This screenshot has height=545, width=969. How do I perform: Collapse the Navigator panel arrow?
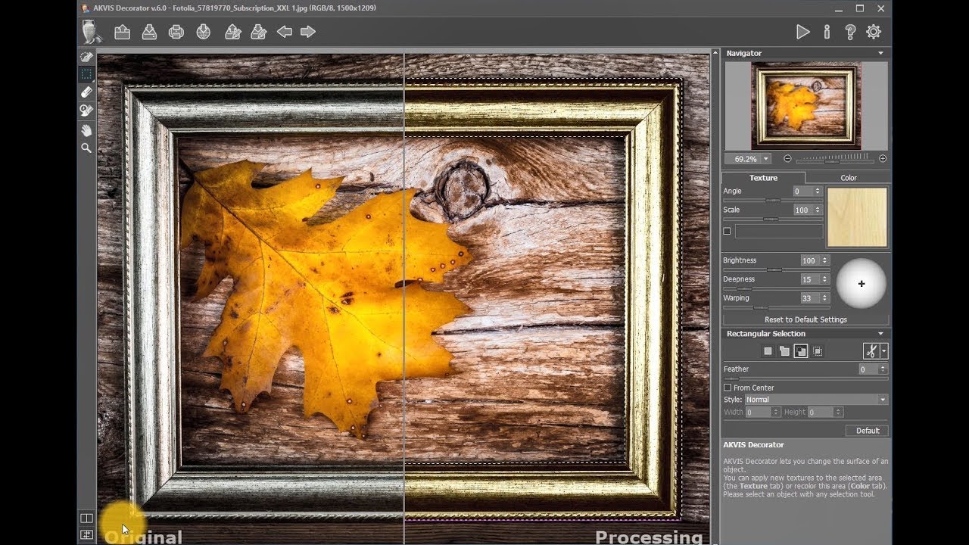(x=880, y=53)
